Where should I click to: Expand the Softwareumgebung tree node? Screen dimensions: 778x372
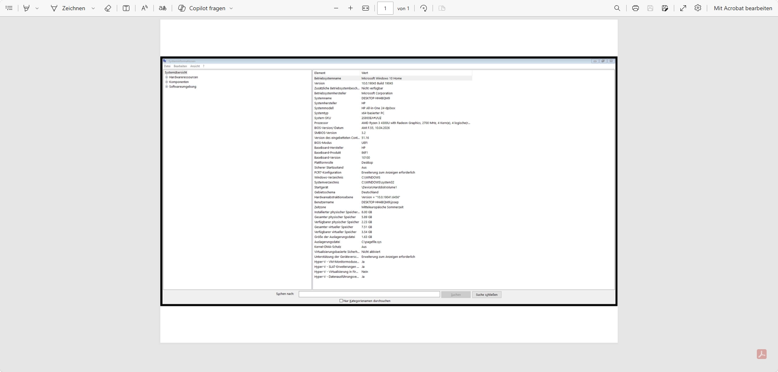[x=166, y=87]
